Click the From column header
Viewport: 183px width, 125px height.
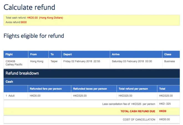point(38,54)
